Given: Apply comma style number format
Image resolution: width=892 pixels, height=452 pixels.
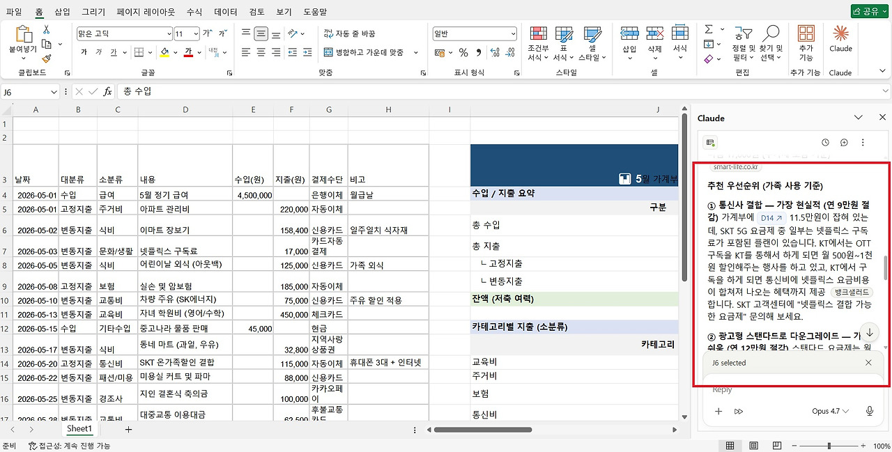Looking at the screenshot, I should pyautogui.click(x=478, y=52).
